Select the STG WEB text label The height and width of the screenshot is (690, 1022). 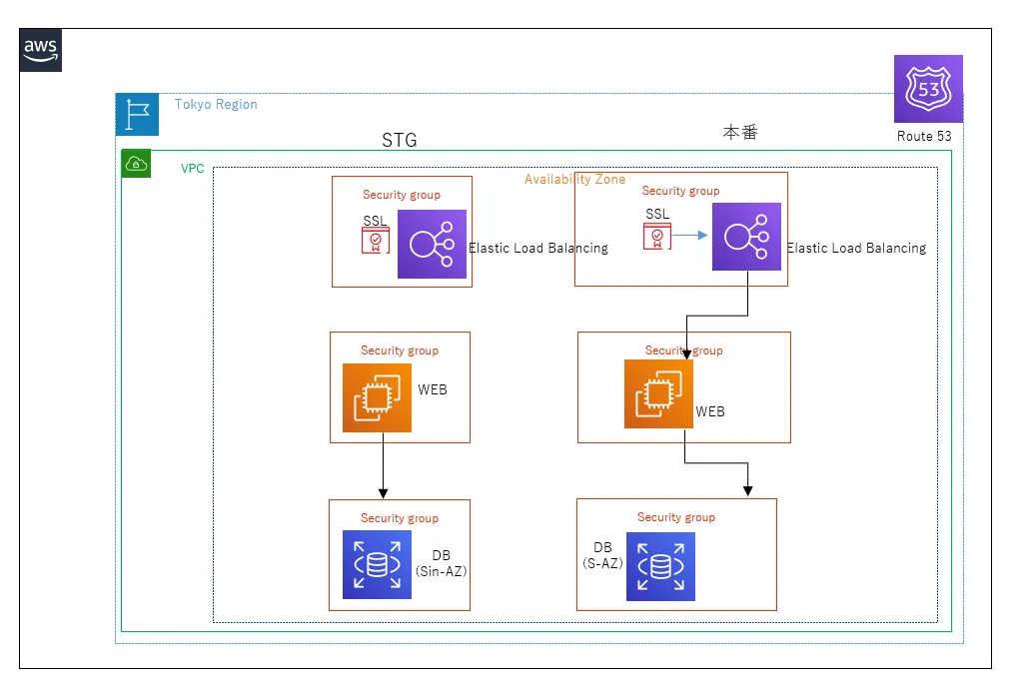(433, 389)
